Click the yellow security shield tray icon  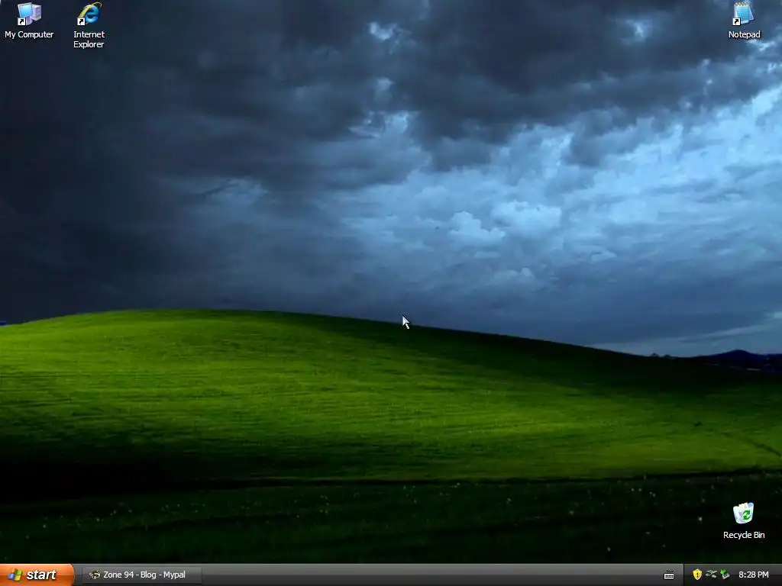pos(697,575)
